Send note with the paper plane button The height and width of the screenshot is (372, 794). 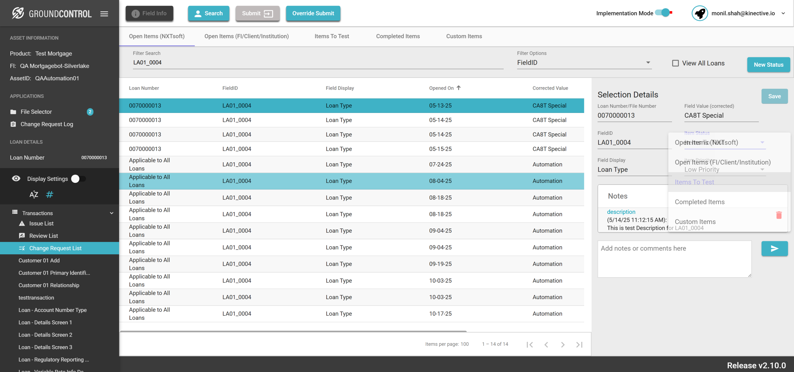[x=774, y=248]
